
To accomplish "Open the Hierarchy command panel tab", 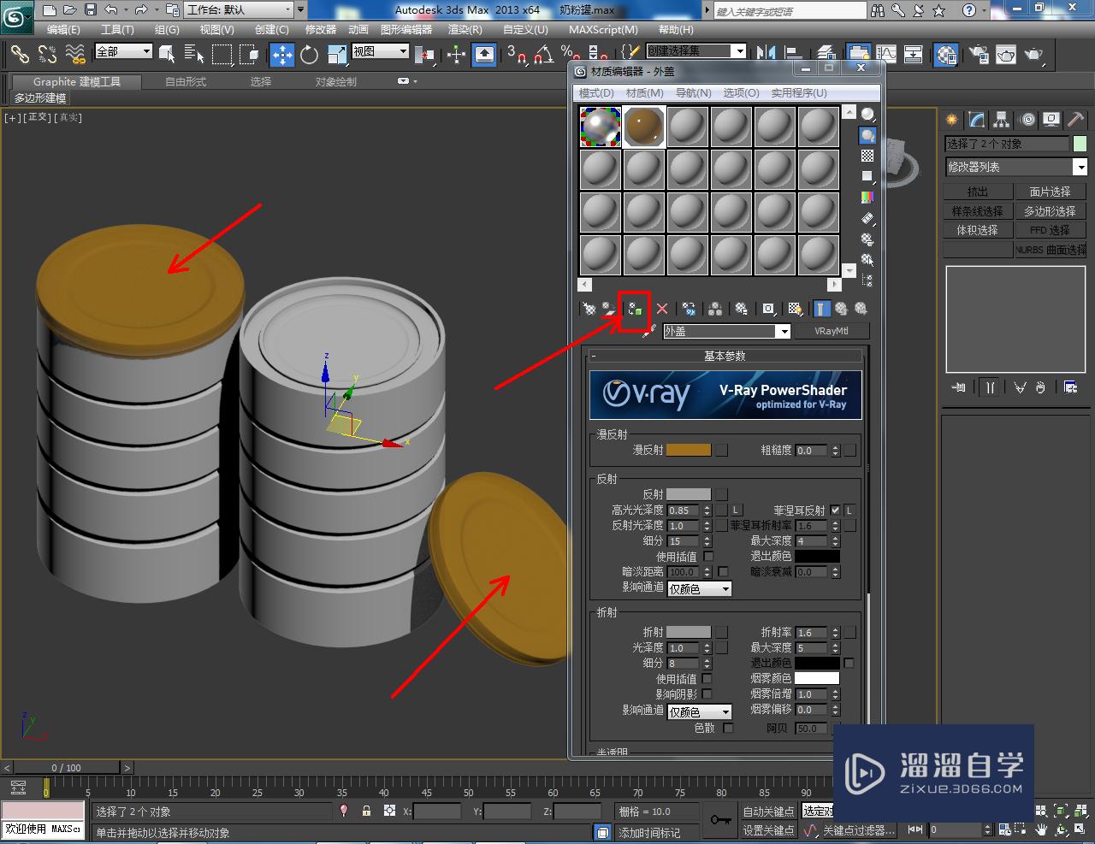I will pyautogui.click(x=1002, y=120).
